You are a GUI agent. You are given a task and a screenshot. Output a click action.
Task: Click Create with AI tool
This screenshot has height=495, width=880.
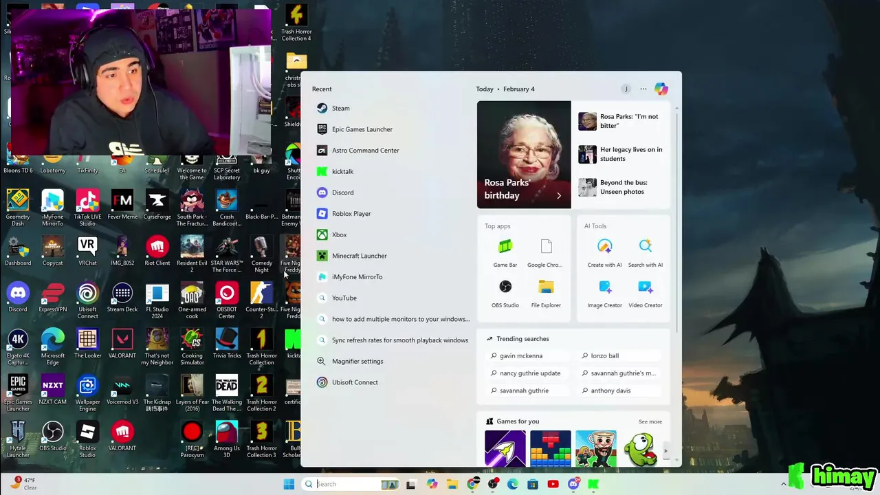(605, 252)
